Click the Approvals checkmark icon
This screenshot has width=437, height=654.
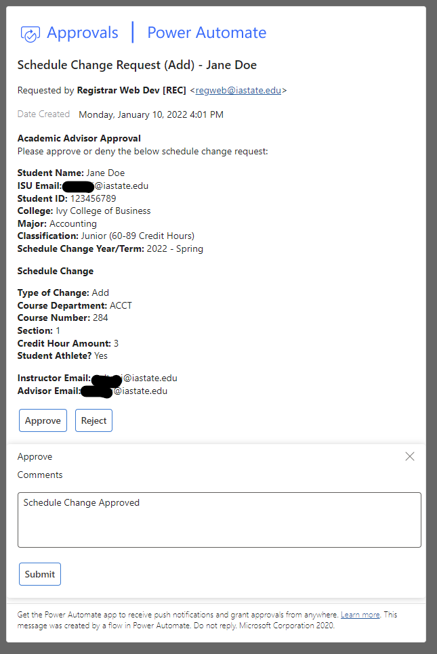30,34
